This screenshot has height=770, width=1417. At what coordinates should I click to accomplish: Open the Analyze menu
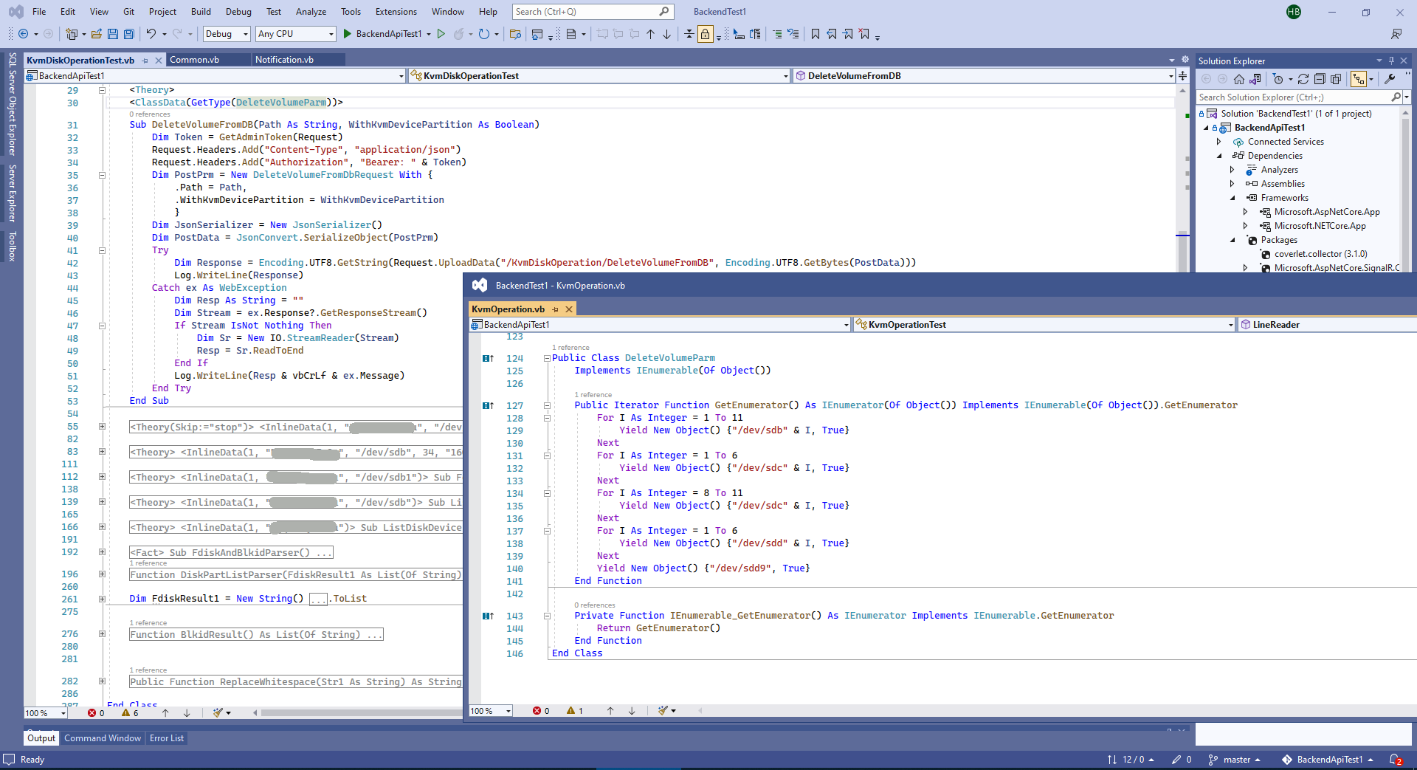[311, 12]
